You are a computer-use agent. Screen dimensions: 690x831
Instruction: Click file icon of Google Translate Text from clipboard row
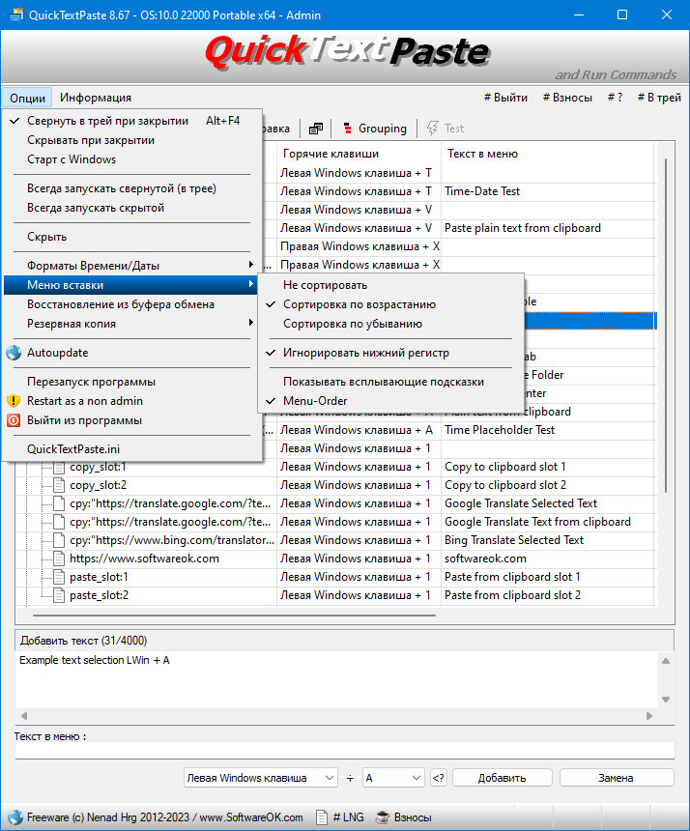59,522
